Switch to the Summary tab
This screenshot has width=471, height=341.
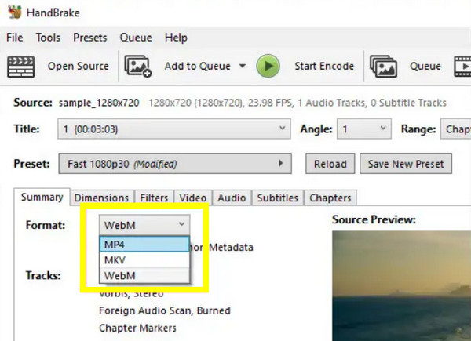pyautogui.click(x=42, y=198)
